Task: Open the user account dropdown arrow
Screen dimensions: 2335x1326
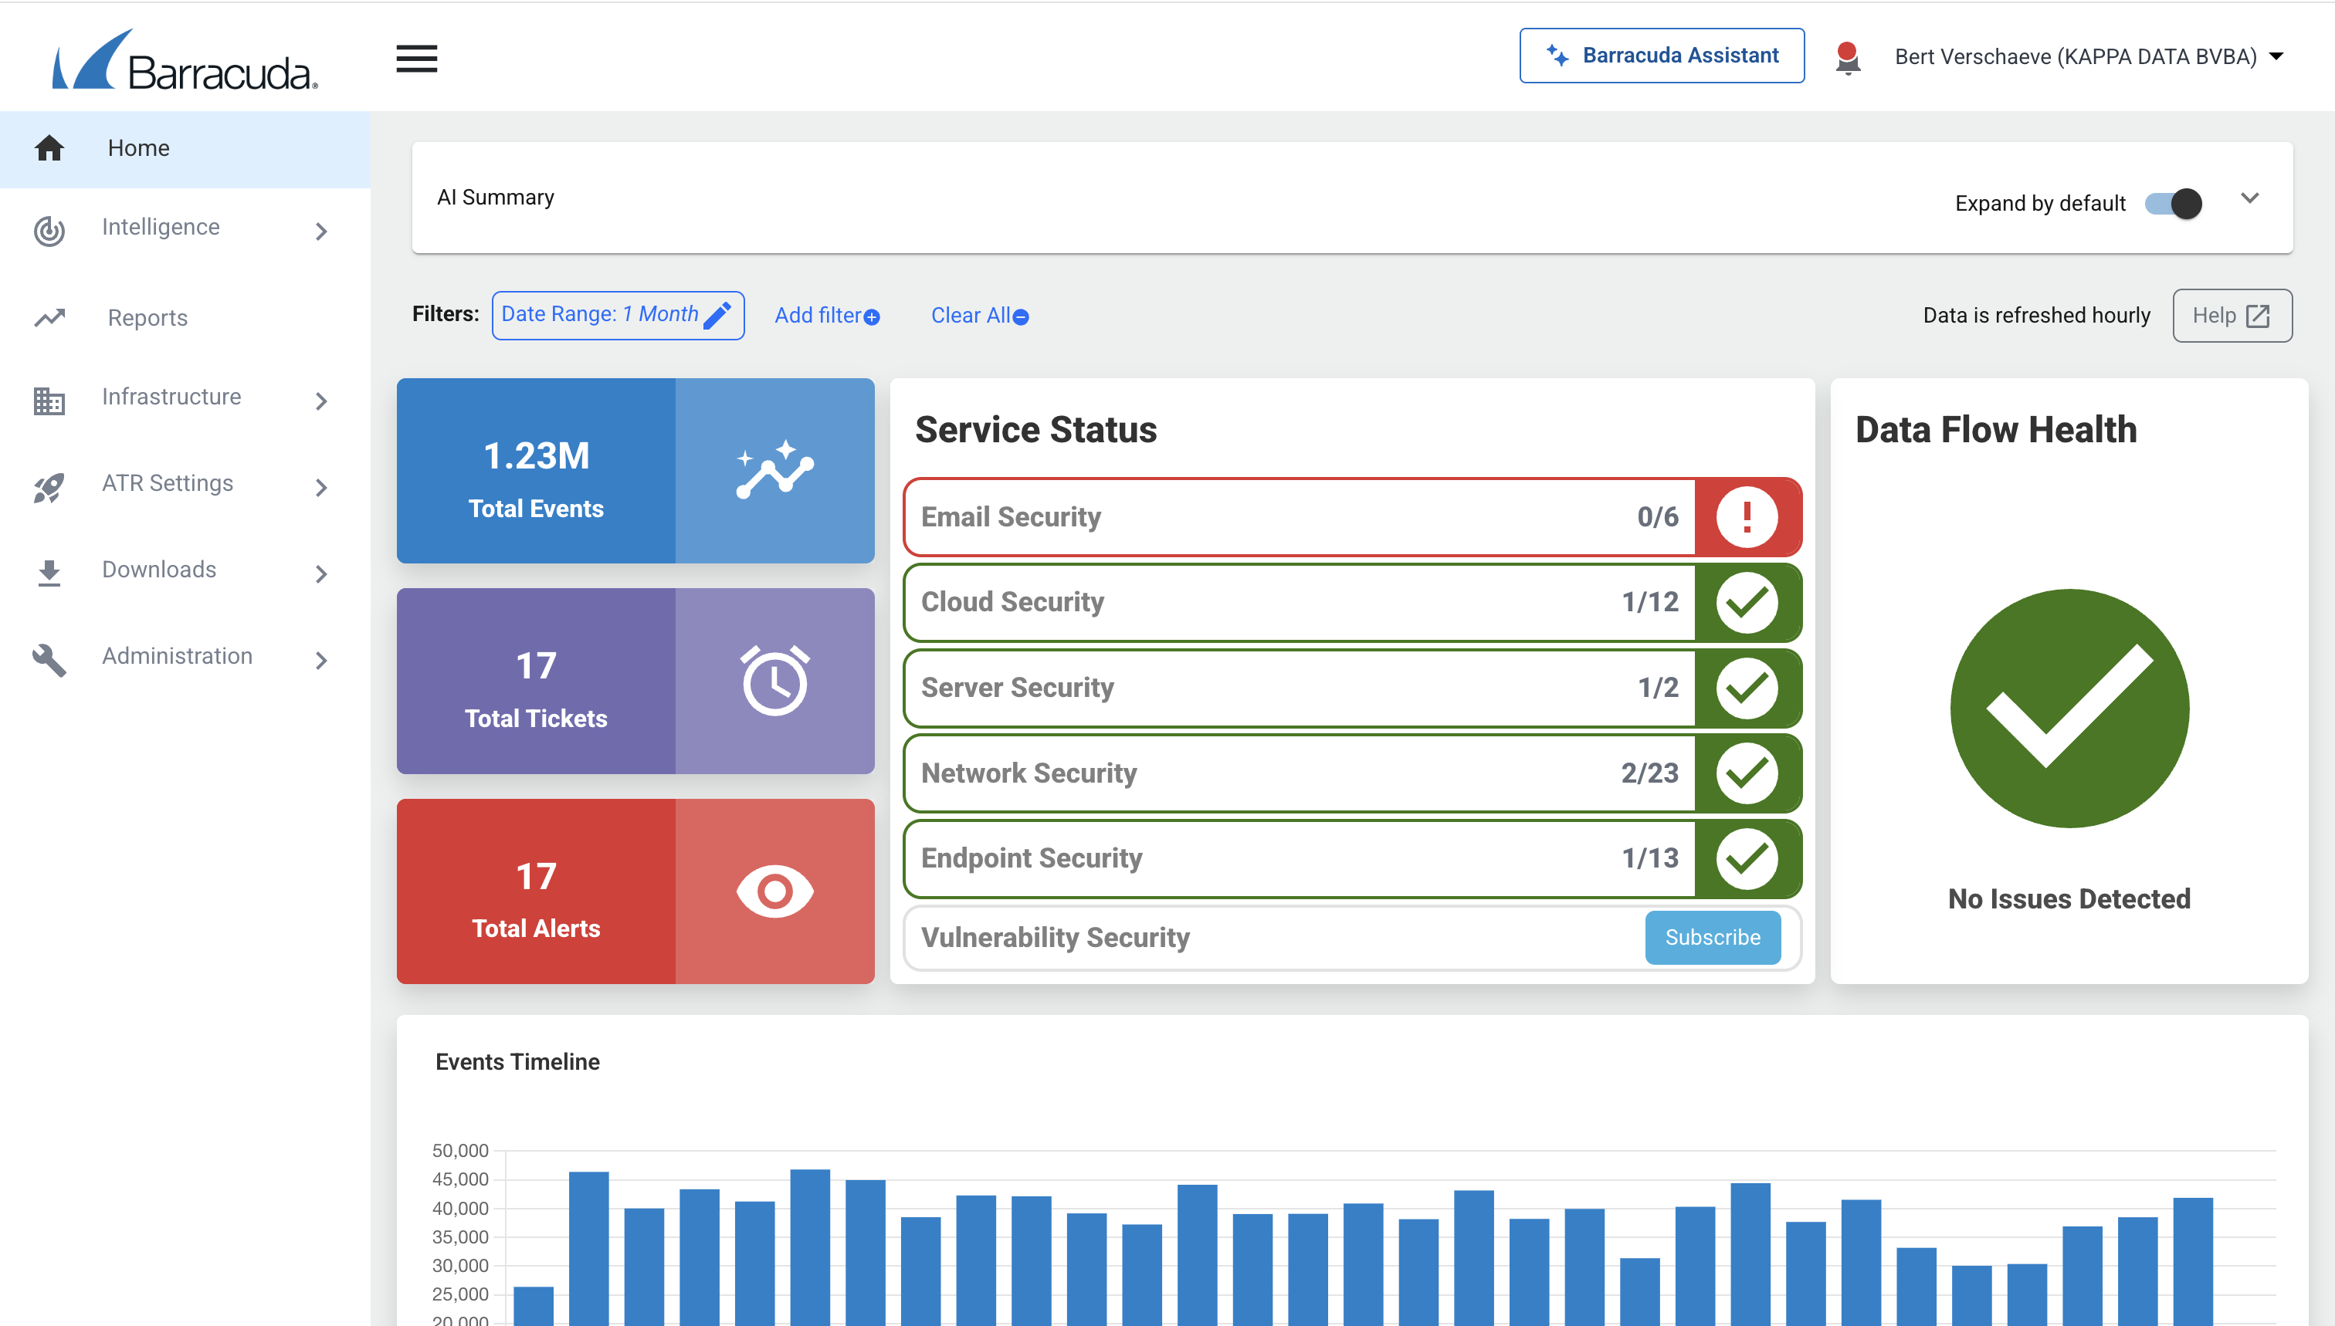Action: point(2276,56)
